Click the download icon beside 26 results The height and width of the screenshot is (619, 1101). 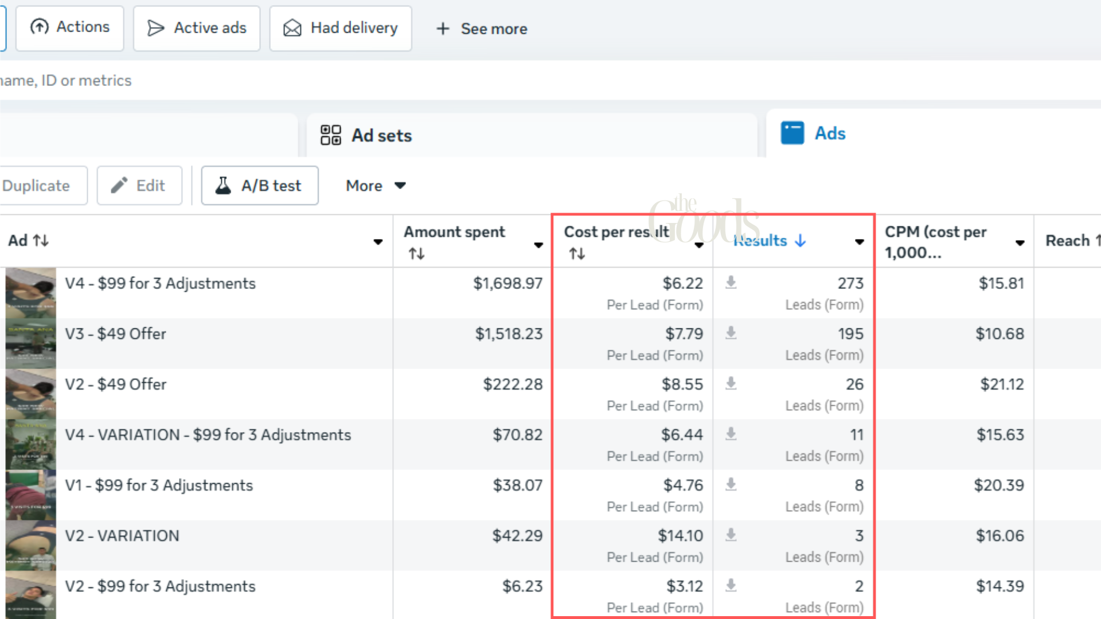pos(731,383)
